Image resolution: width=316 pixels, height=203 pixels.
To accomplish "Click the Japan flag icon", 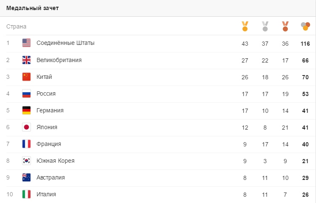I will click(26, 127).
